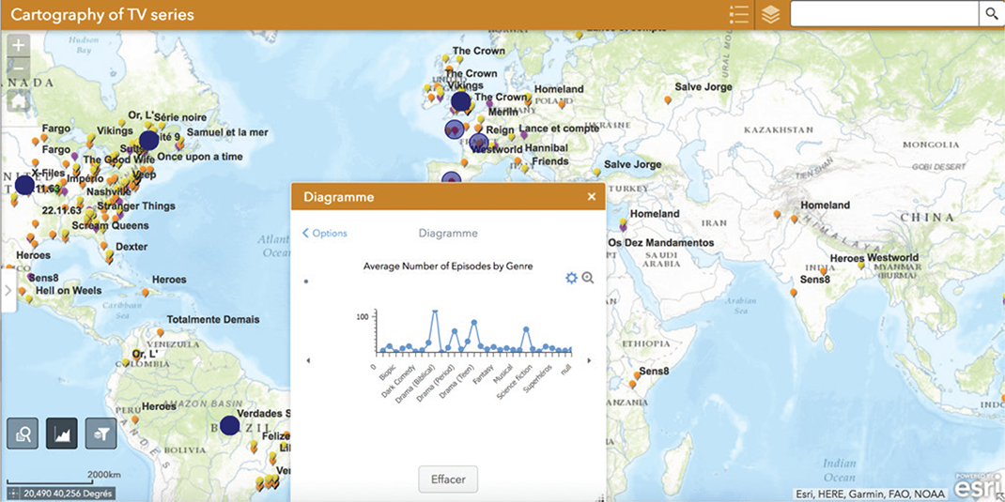Click the Os Dez Mandamentos label
Screen dimensions: 1005x502
tap(661, 243)
